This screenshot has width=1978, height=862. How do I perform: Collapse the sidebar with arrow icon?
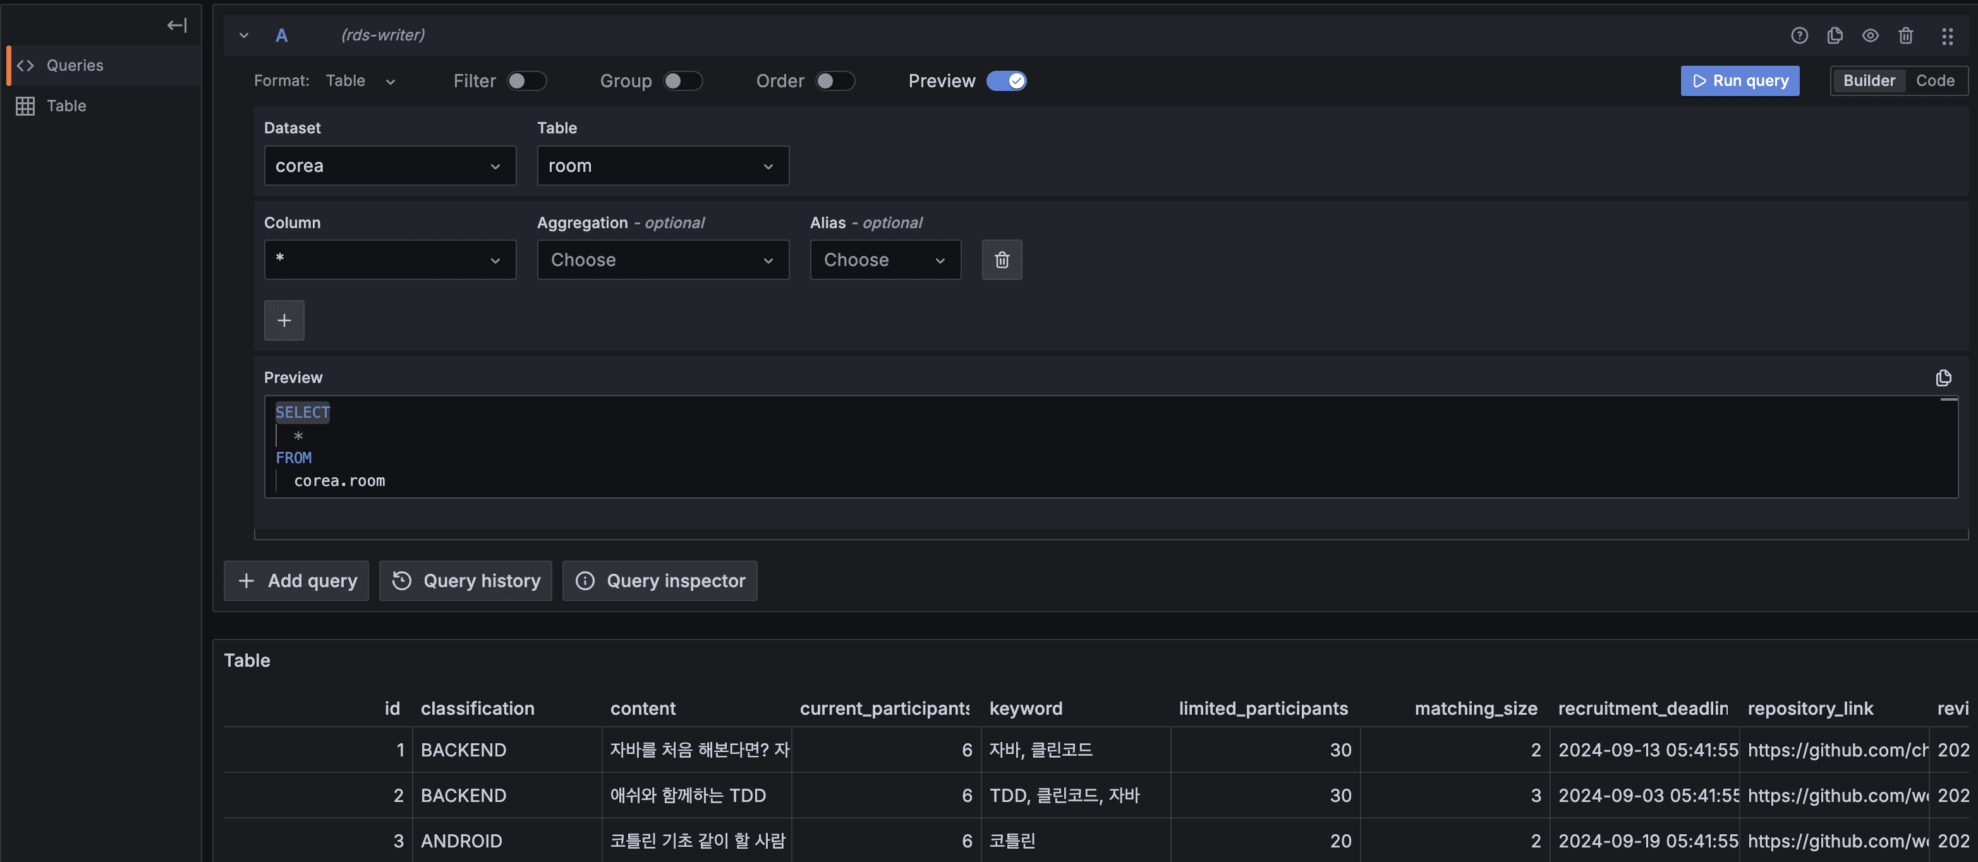(x=178, y=25)
